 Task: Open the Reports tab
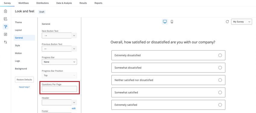coord(98,3)
